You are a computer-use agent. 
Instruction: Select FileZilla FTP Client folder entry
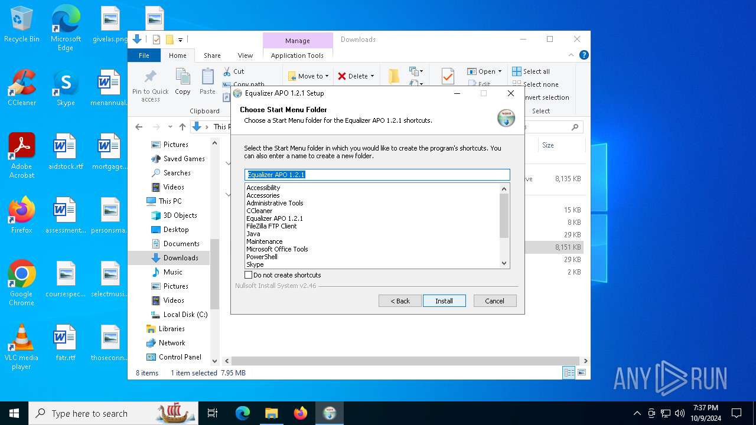(x=272, y=226)
